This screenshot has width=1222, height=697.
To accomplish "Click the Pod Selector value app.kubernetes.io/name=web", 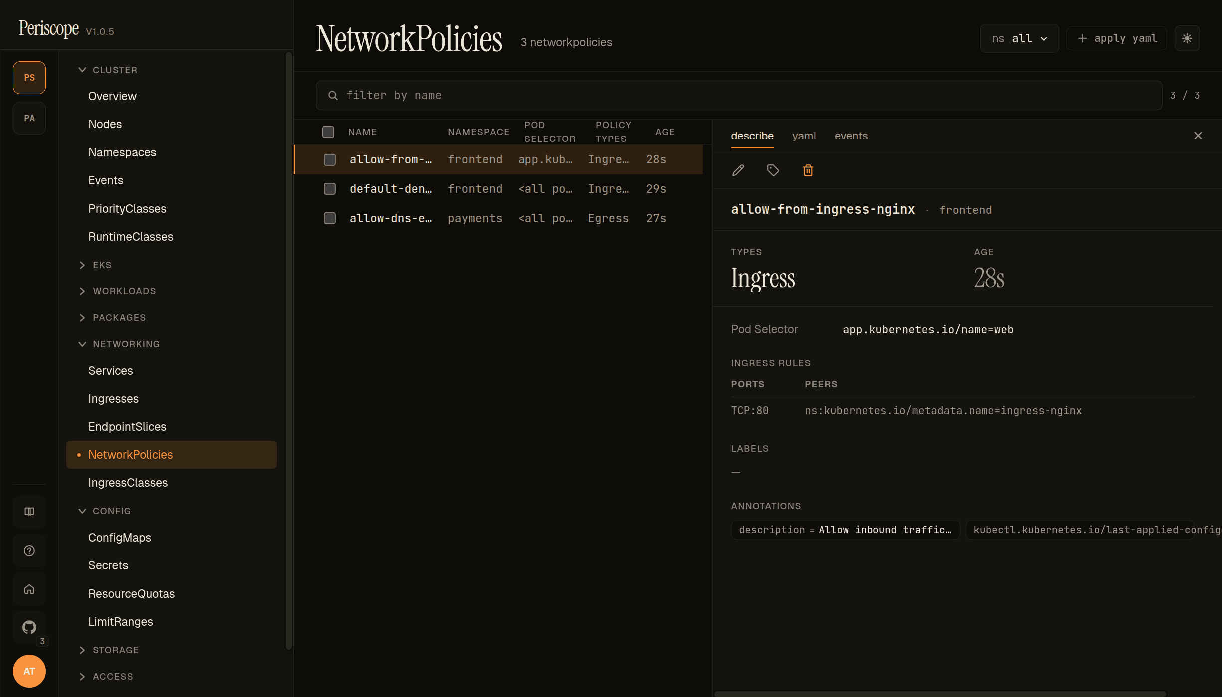I will point(928,330).
